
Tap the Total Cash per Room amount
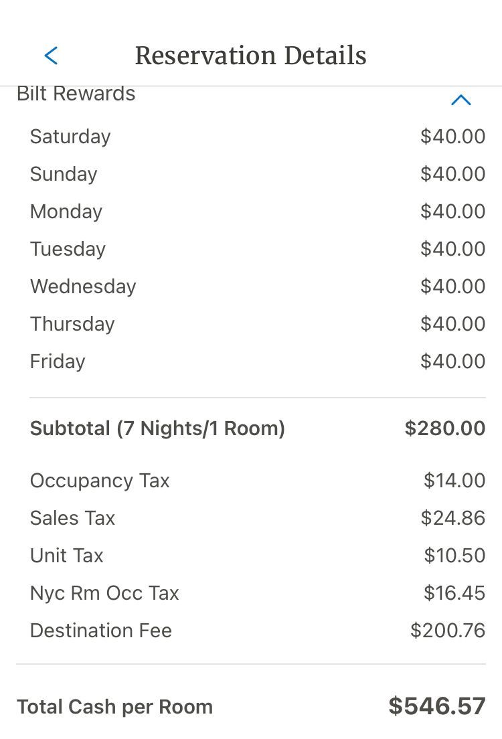point(437,706)
